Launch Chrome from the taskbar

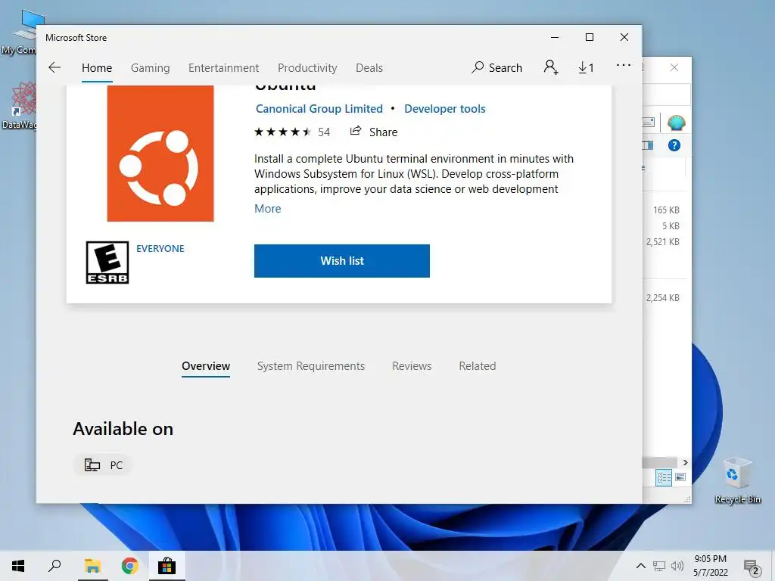tap(129, 566)
